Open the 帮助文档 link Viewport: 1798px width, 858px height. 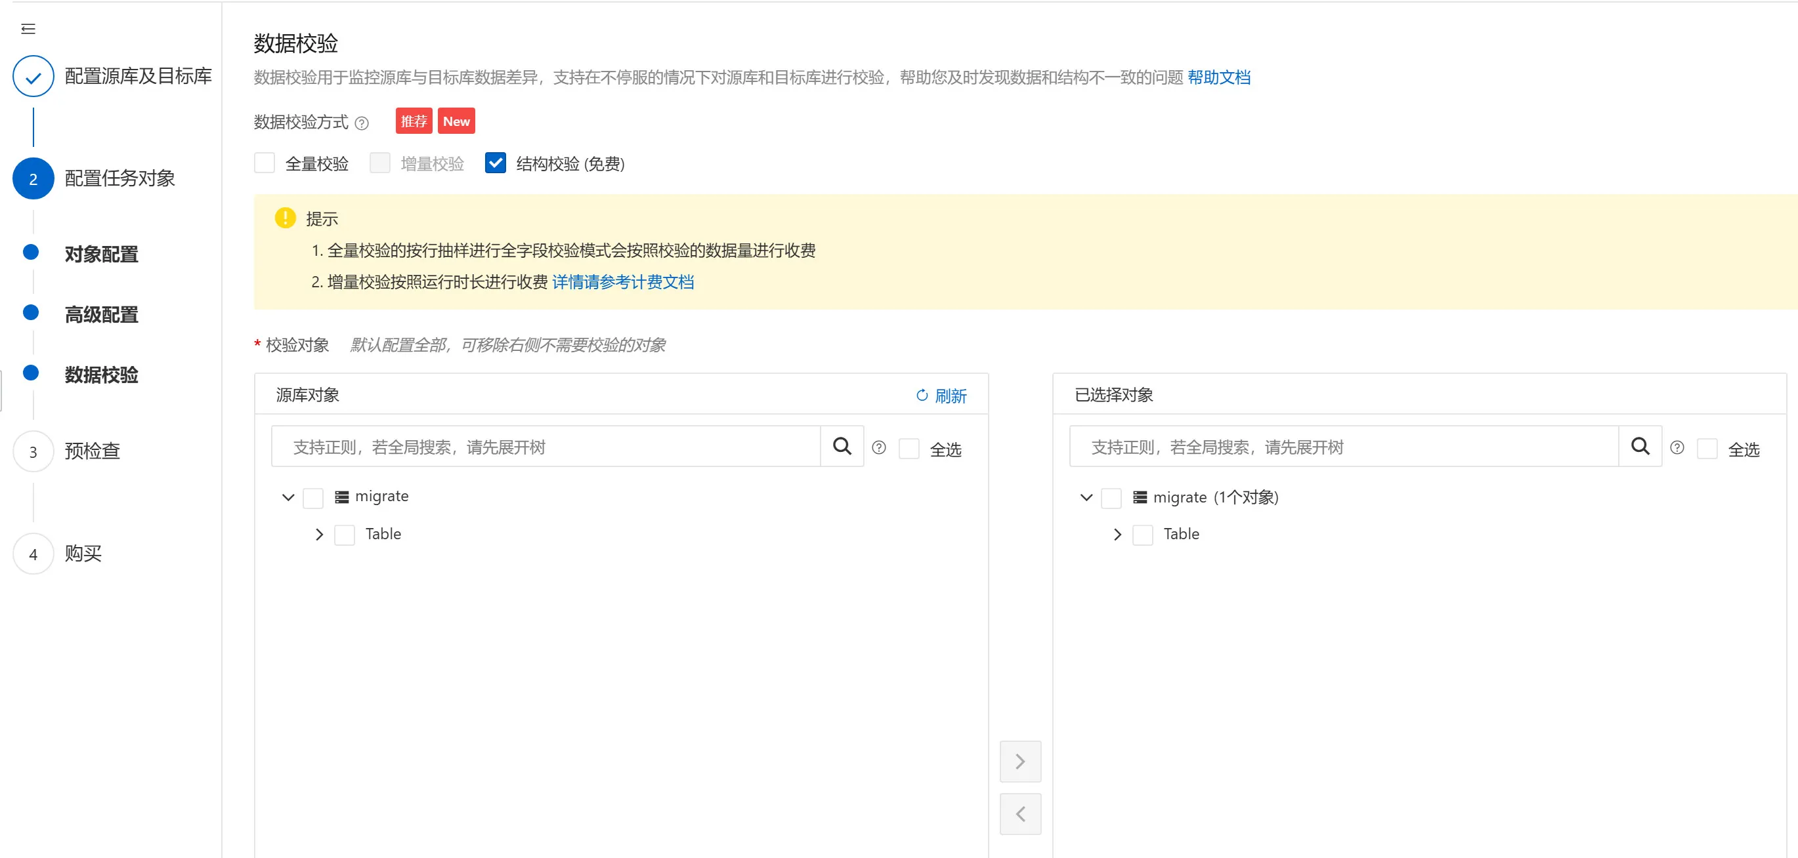pyautogui.click(x=1220, y=77)
